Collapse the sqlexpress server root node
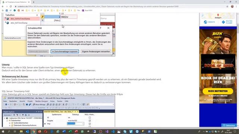Viewport: 239px width, 134px height. tap(4, 118)
